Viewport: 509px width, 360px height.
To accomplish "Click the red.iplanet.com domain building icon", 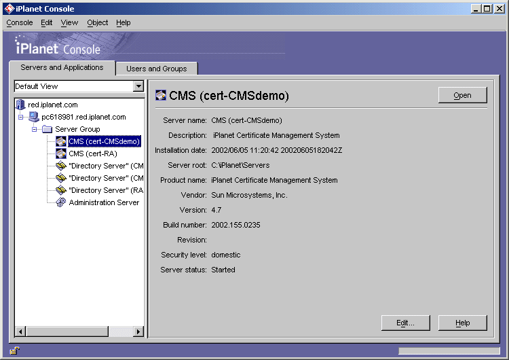I will coord(20,105).
